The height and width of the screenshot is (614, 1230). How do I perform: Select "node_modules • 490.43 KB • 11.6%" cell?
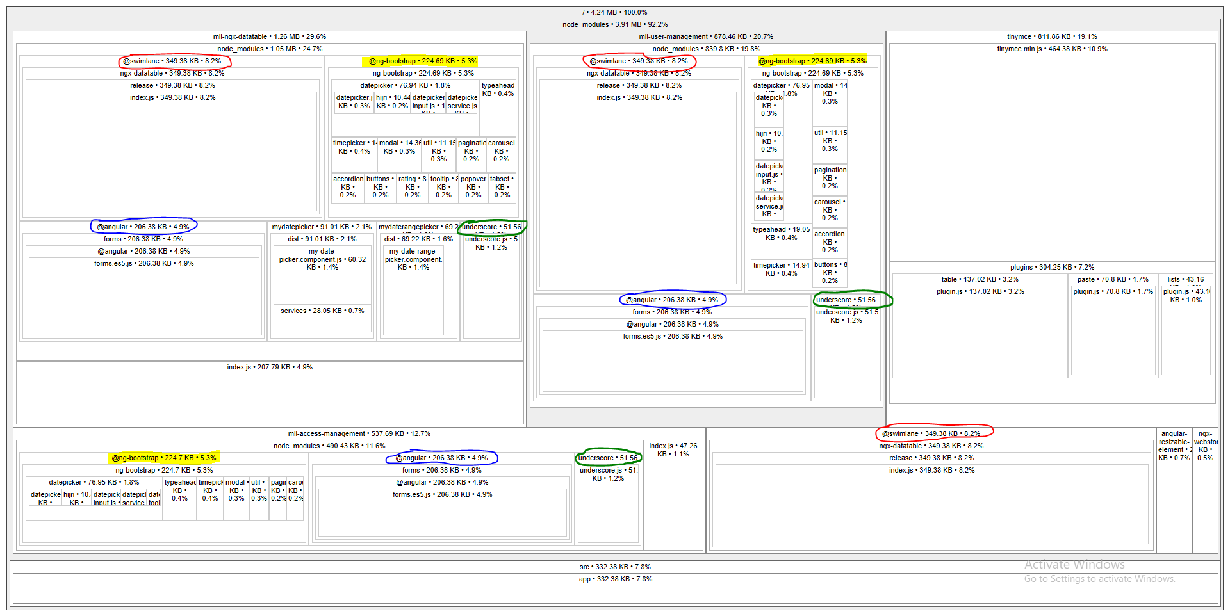click(329, 446)
